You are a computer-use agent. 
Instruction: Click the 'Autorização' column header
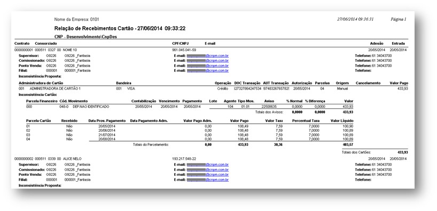point(302,83)
